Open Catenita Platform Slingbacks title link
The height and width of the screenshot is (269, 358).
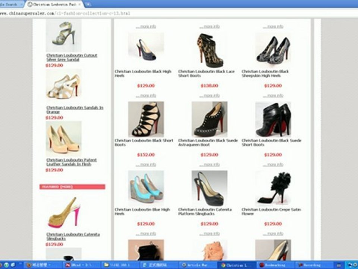205,211
